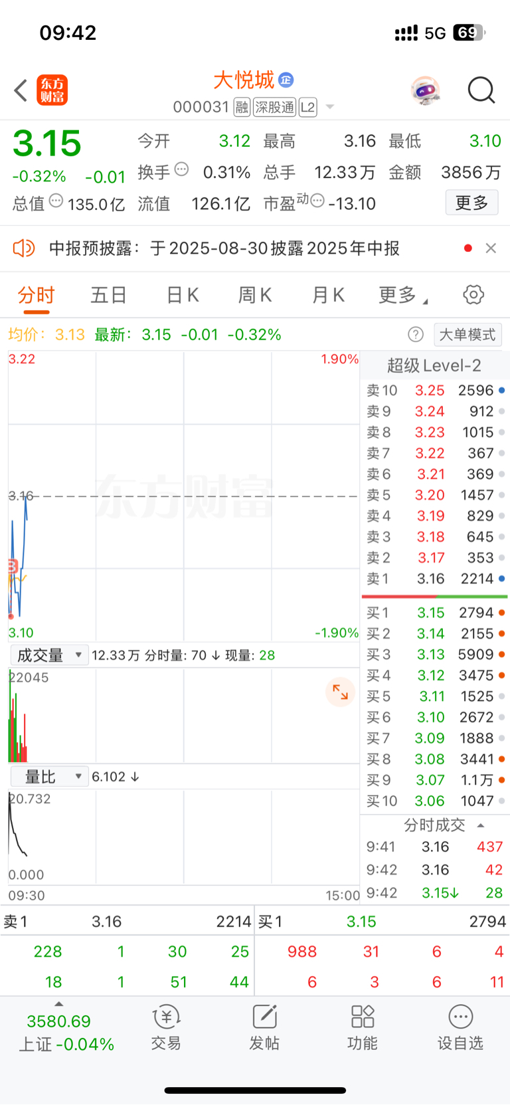The width and height of the screenshot is (510, 1105).
Task: Expand the 更多 chart period menu
Action: tap(402, 295)
